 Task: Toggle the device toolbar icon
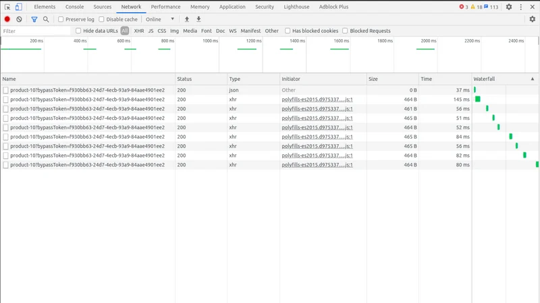[x=19, y=7]
